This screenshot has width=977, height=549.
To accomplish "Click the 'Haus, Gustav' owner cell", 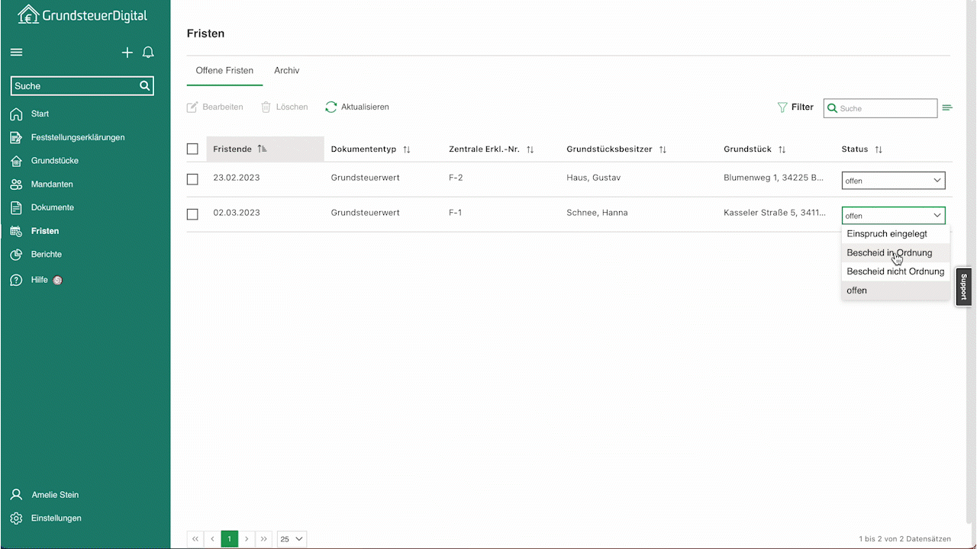I will (x=594, y=178).
